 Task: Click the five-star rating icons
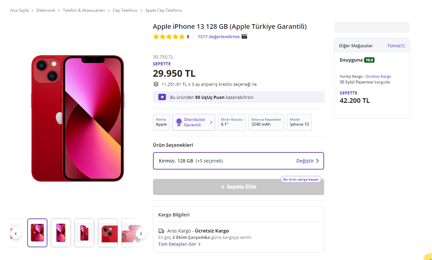pos(169,37)
